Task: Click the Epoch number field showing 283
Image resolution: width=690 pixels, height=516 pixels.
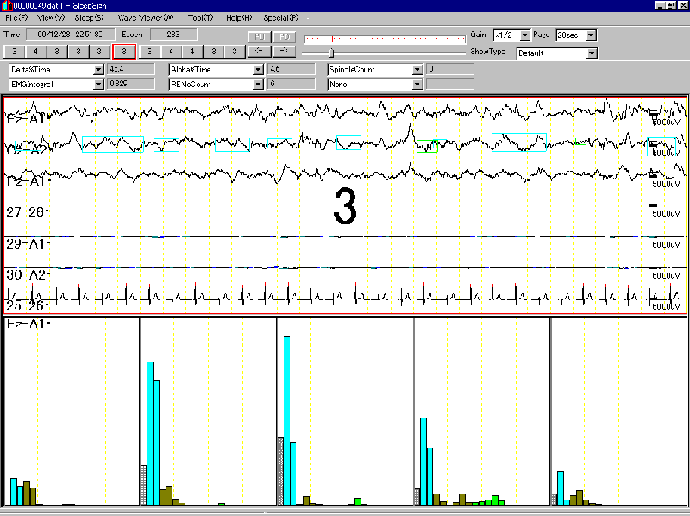Action: (x=174, y=35)
